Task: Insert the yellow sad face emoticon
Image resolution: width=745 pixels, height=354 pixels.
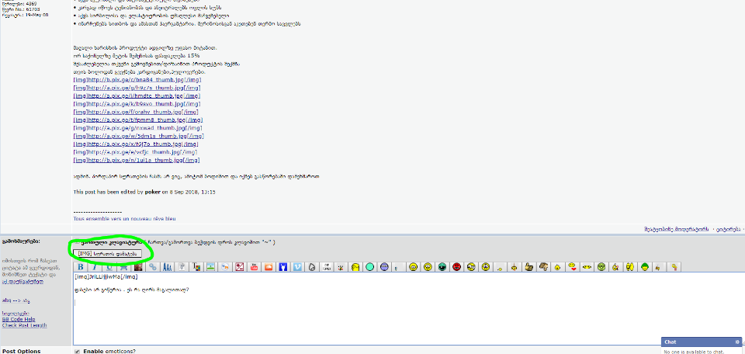Action: 413,267
